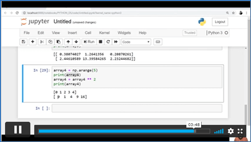Viewport: 251px width, 142px height.
Task: Click the '(unsaved changes)' status text
Action: click(84, 23)
